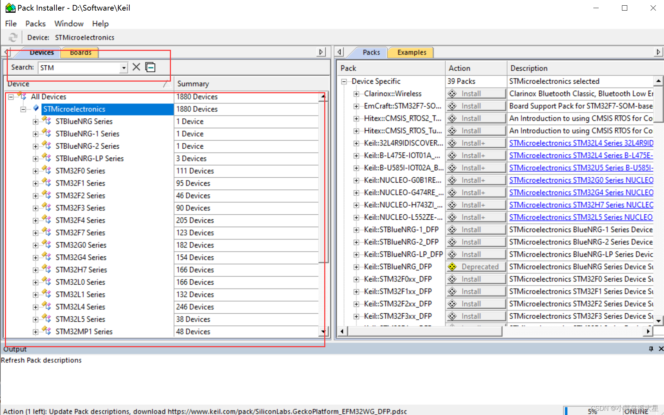Click the yellow Deprecated icon for Keil::STBlueNRG_DFP

[452, 267]
